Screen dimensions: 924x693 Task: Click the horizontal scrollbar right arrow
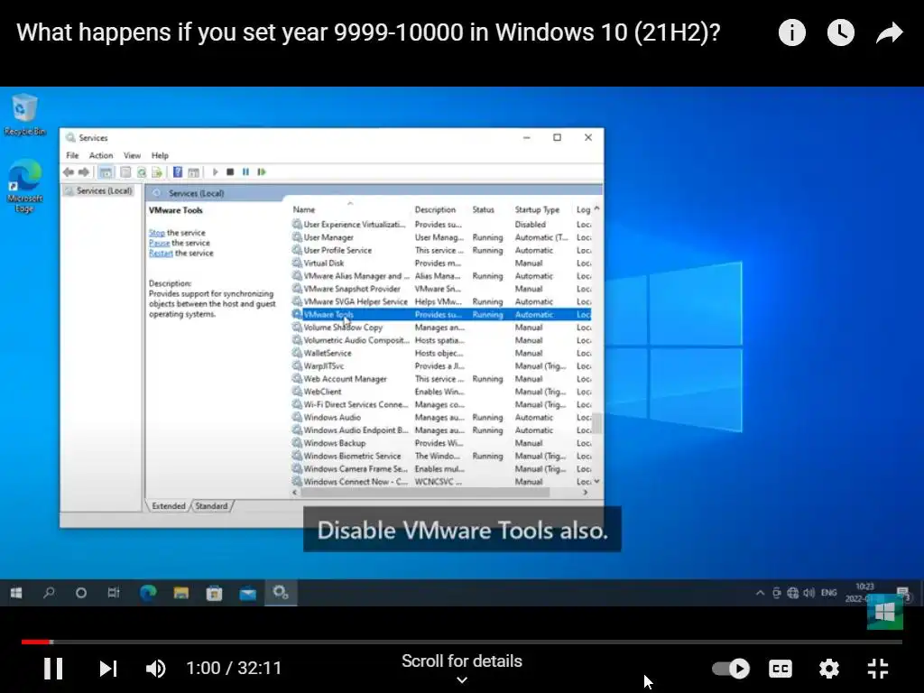point(585,493)
